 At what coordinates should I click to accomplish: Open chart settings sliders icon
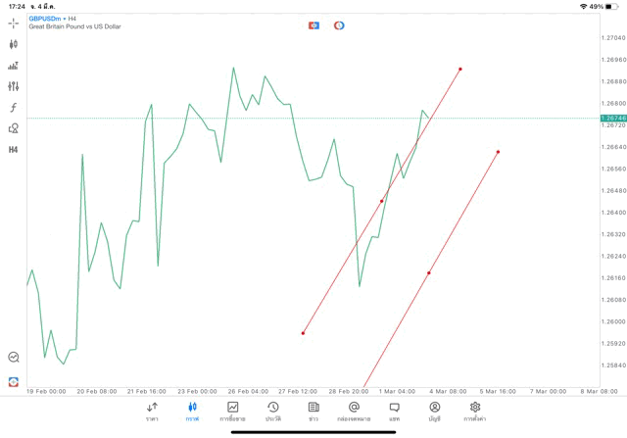14,87
